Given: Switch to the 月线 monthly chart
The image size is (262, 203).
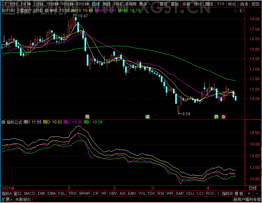Looking at the screenshot, I should (x=118, y=4).
